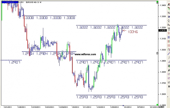Click the blue vertical bars tool
Screen dimensions: 170x108
(x=169, y=37)
